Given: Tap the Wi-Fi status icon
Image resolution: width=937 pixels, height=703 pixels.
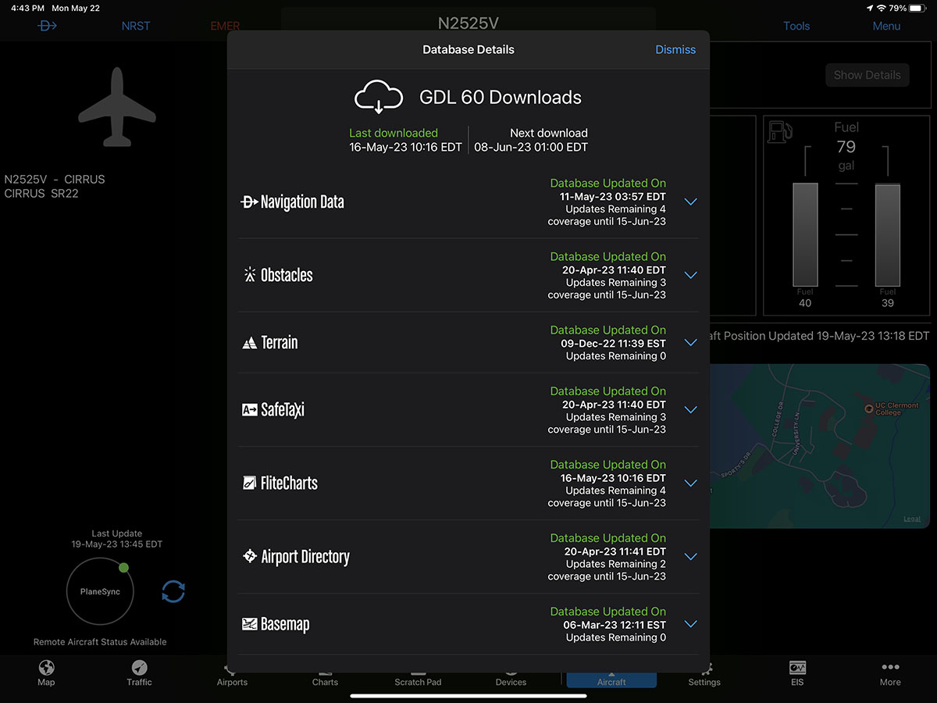Looking at the screenshot, I should point(882,8).
